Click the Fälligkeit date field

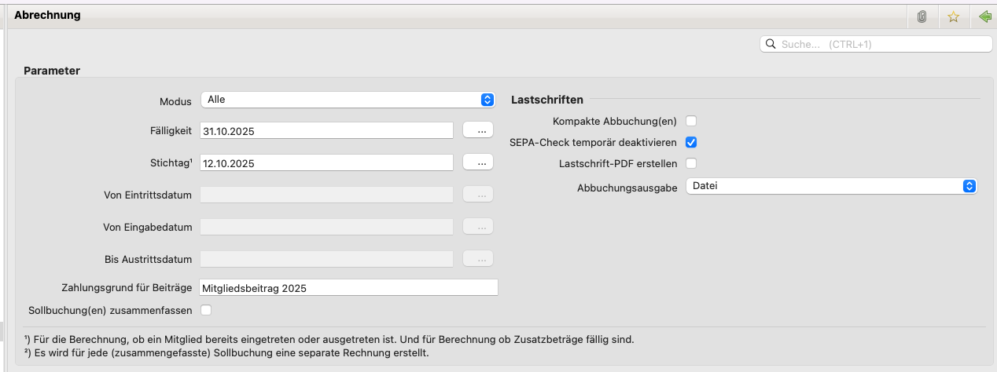coord(326,131)
